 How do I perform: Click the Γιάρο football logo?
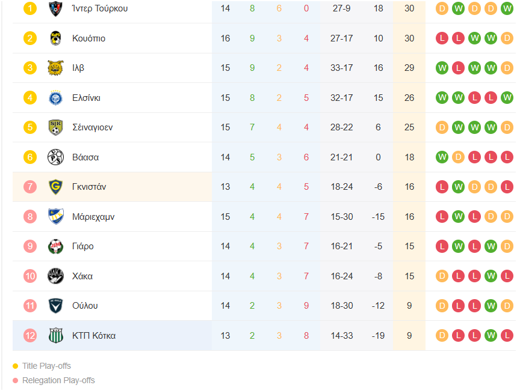coord(55,246)
